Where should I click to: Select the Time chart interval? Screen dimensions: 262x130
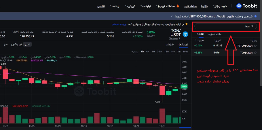click(185, 52)
